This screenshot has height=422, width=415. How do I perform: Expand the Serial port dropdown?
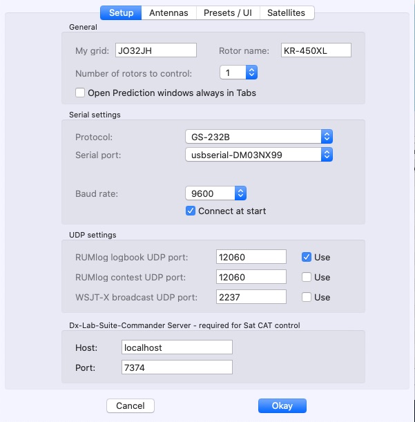(x=259, y=155)
